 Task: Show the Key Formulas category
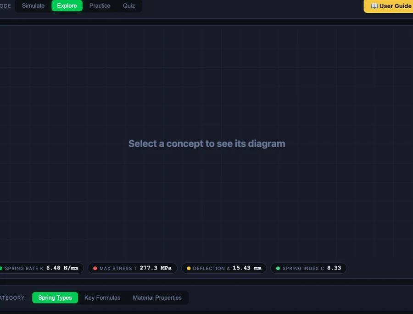[x=102, y=297]
